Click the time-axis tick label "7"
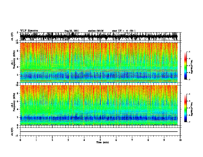Viewport: 203px width, 157px height. [132, 140]
